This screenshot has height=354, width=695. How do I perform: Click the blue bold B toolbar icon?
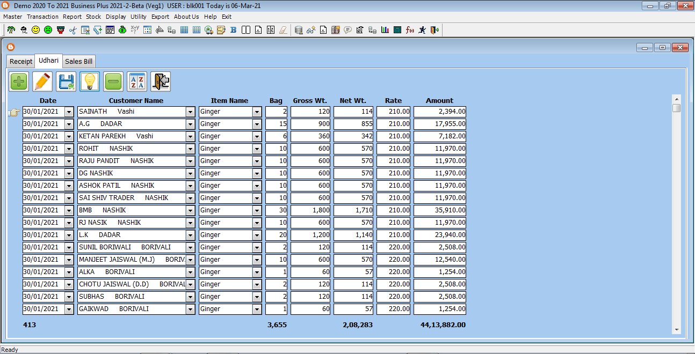click(233, 30)
